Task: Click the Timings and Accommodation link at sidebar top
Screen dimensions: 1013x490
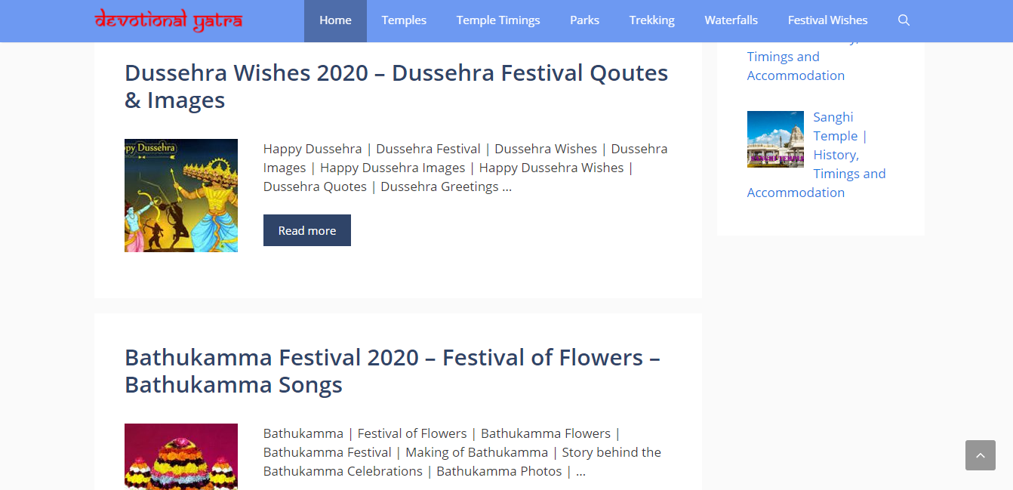Action: point(795,66)
